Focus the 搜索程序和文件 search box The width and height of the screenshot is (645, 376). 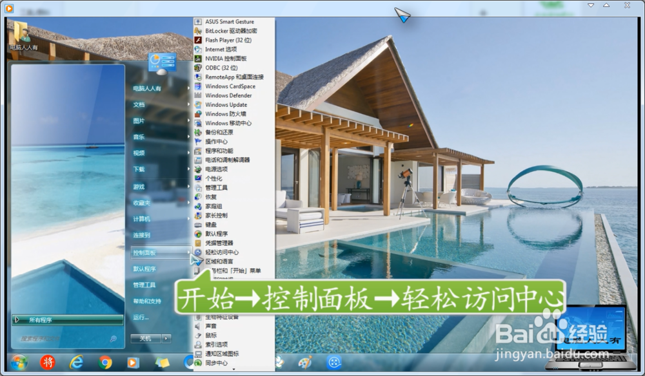coord(68,339)
